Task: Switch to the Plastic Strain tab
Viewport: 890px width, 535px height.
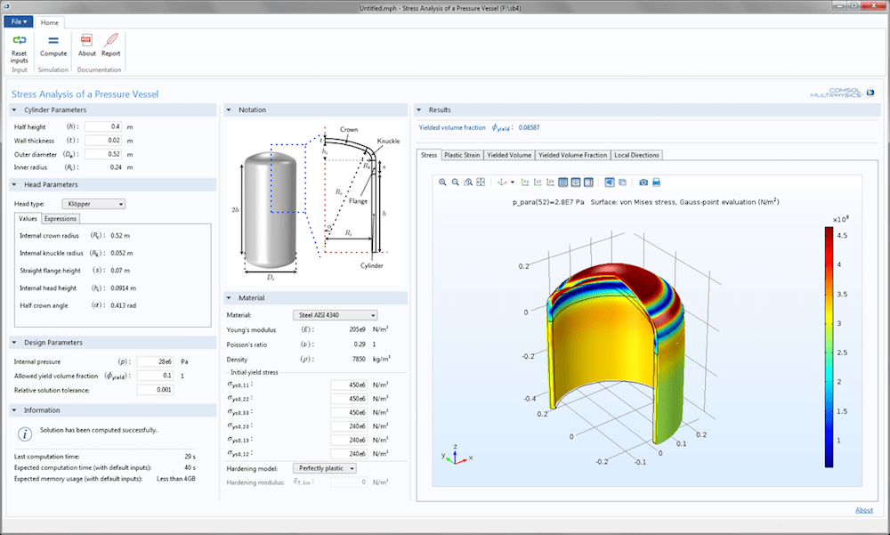Action: point(462,154)
